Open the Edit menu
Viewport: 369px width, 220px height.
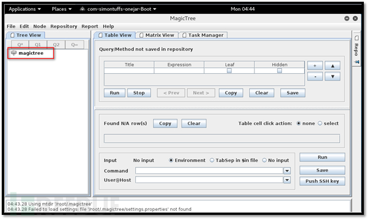tap(24, 26)
